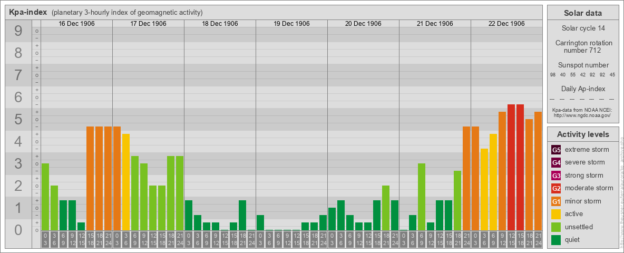Click the yellow active level swatch
Screen dimensions: 624x253
tap(556, 214)
